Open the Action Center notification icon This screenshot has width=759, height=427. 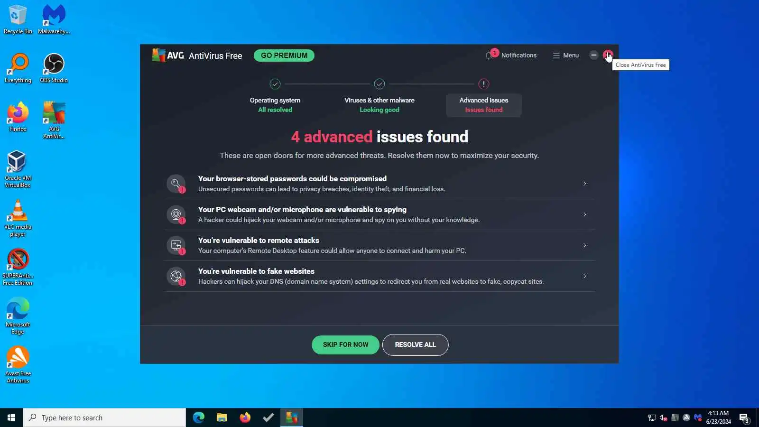coord(744,418)
